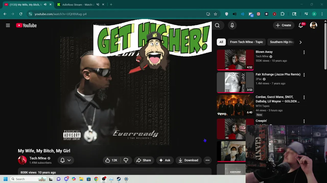Screen dimensions: 327x183
Task: Bookmark this page with star icon
Action: tap(215, 14)
